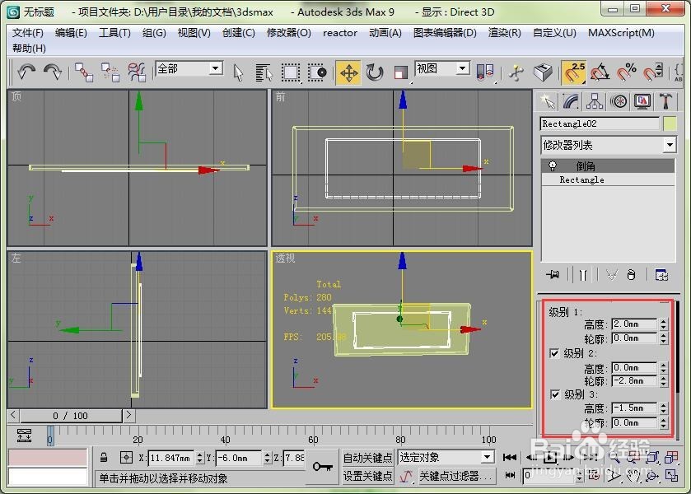Screen dimensions: 691x494
Task: Open the 渲染(R) menu
Action: pyautogui.click(x=505, y=33)
